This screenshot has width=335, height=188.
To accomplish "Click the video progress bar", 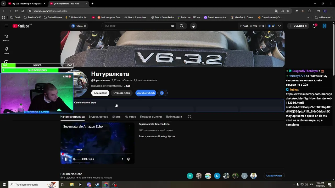I will (97, 154).
